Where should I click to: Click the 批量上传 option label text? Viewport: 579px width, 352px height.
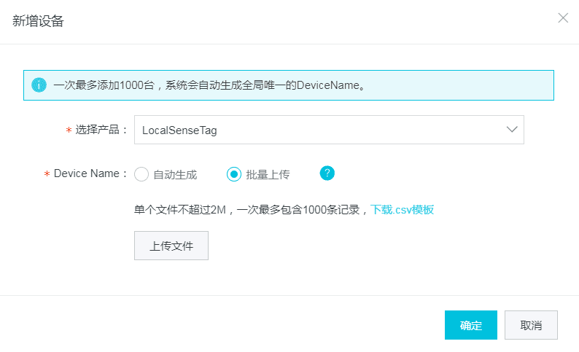(268, 174)
